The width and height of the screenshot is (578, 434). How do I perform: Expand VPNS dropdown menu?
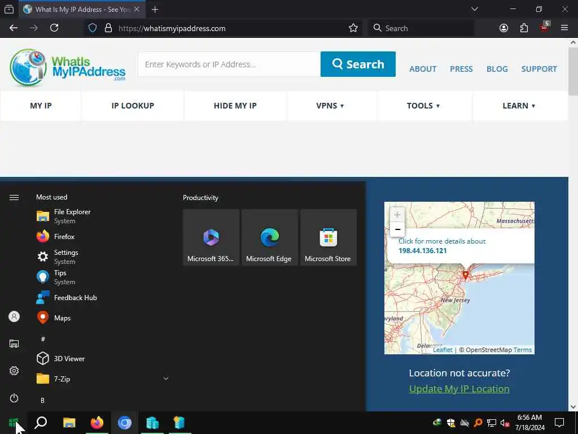click(330, 106)
